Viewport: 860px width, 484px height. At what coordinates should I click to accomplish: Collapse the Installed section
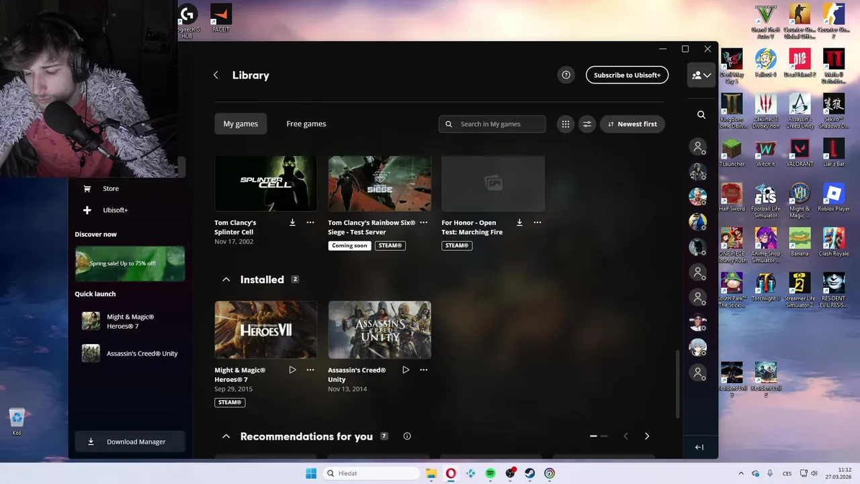coord(226,280)
